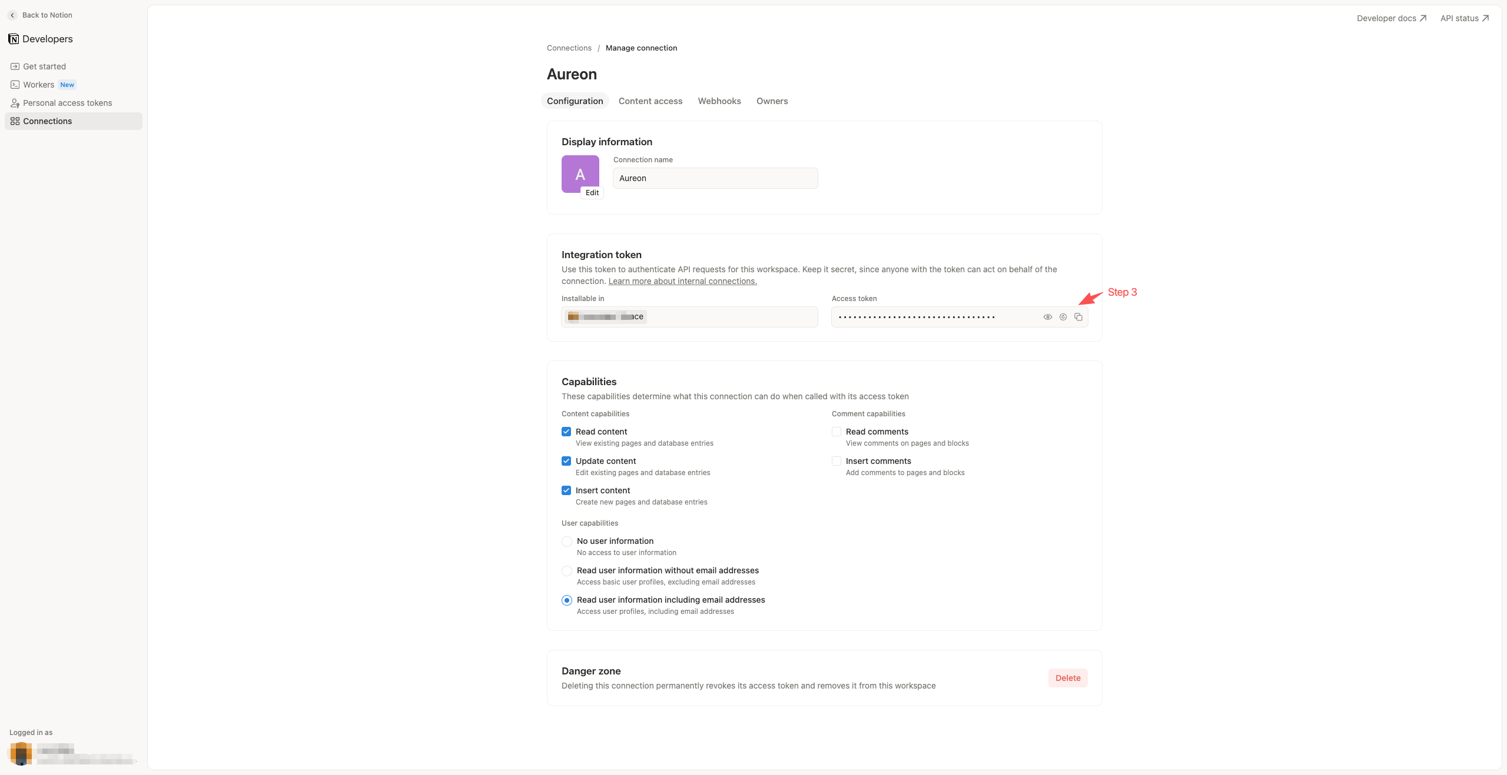Go back to Notion
The width and height of the screenshot is (1507, 775).
pyautogui.click(x=41, y=15)
